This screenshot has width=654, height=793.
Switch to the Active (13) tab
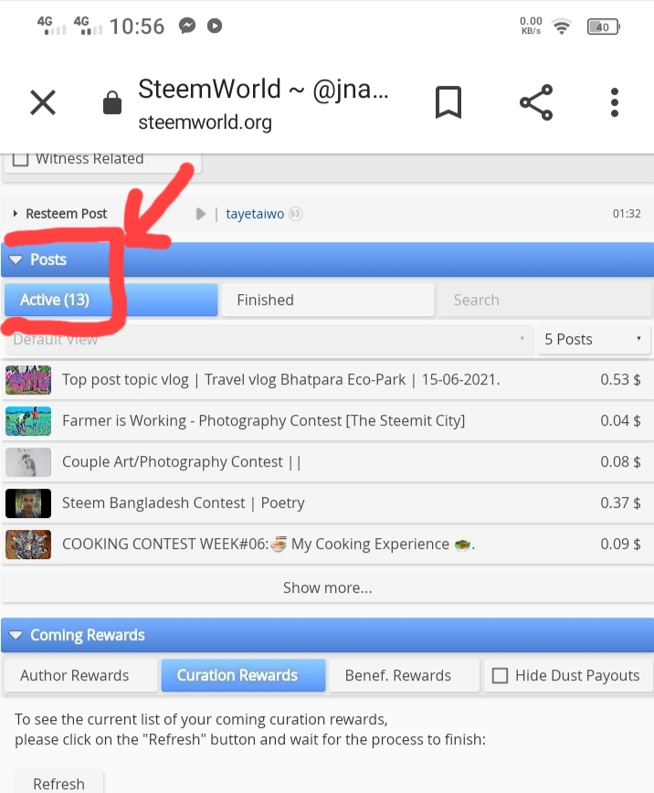click(111, 300)
